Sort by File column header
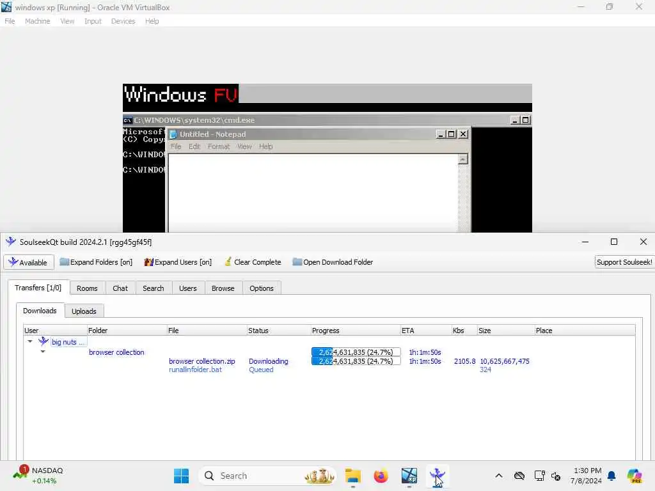Viewport: 655px width, 491px height. click(x=207, y=331)
